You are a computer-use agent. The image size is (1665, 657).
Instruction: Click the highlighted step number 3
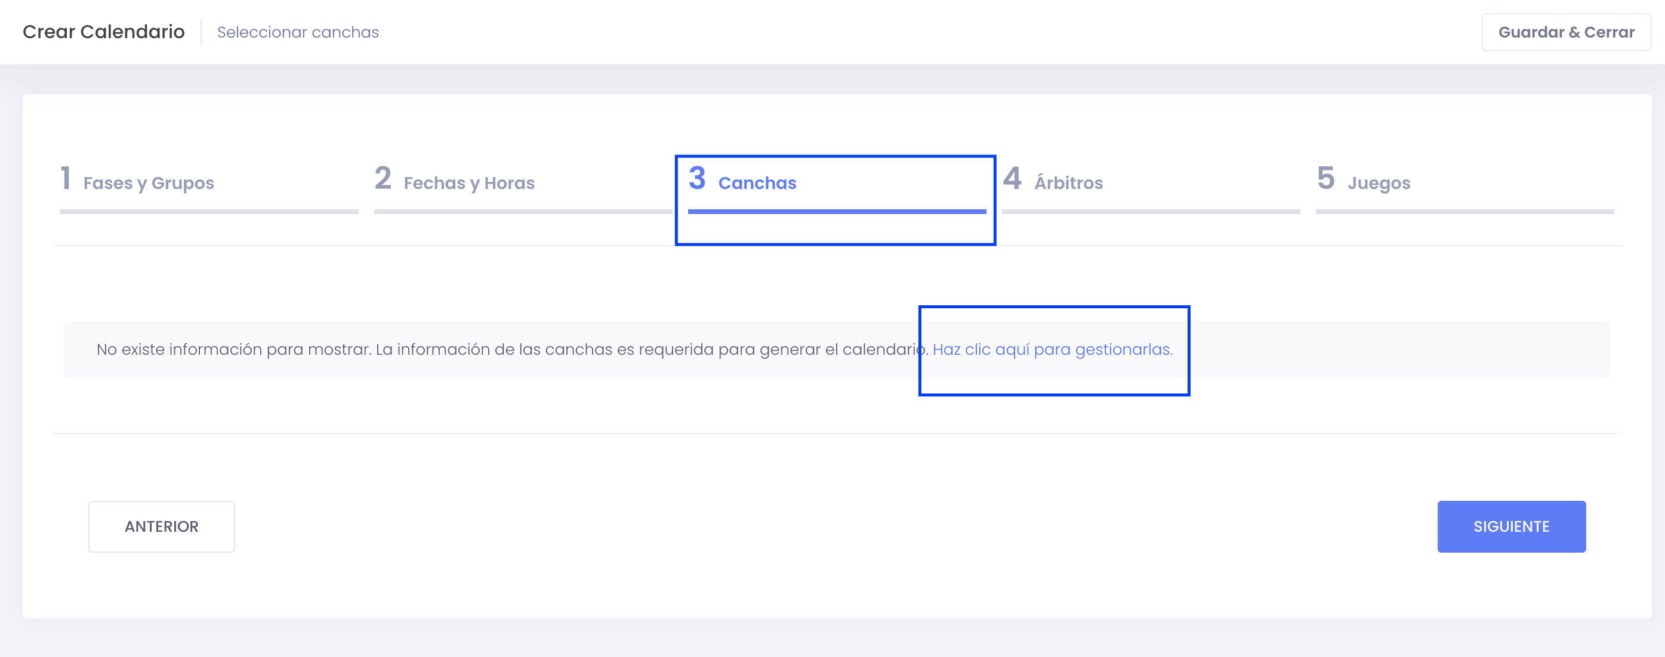[697, 178]
